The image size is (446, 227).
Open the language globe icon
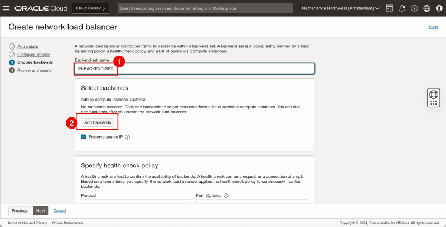click(x=426, y=8)
